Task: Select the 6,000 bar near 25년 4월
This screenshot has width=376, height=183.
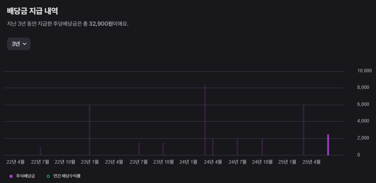Action: 303,130
